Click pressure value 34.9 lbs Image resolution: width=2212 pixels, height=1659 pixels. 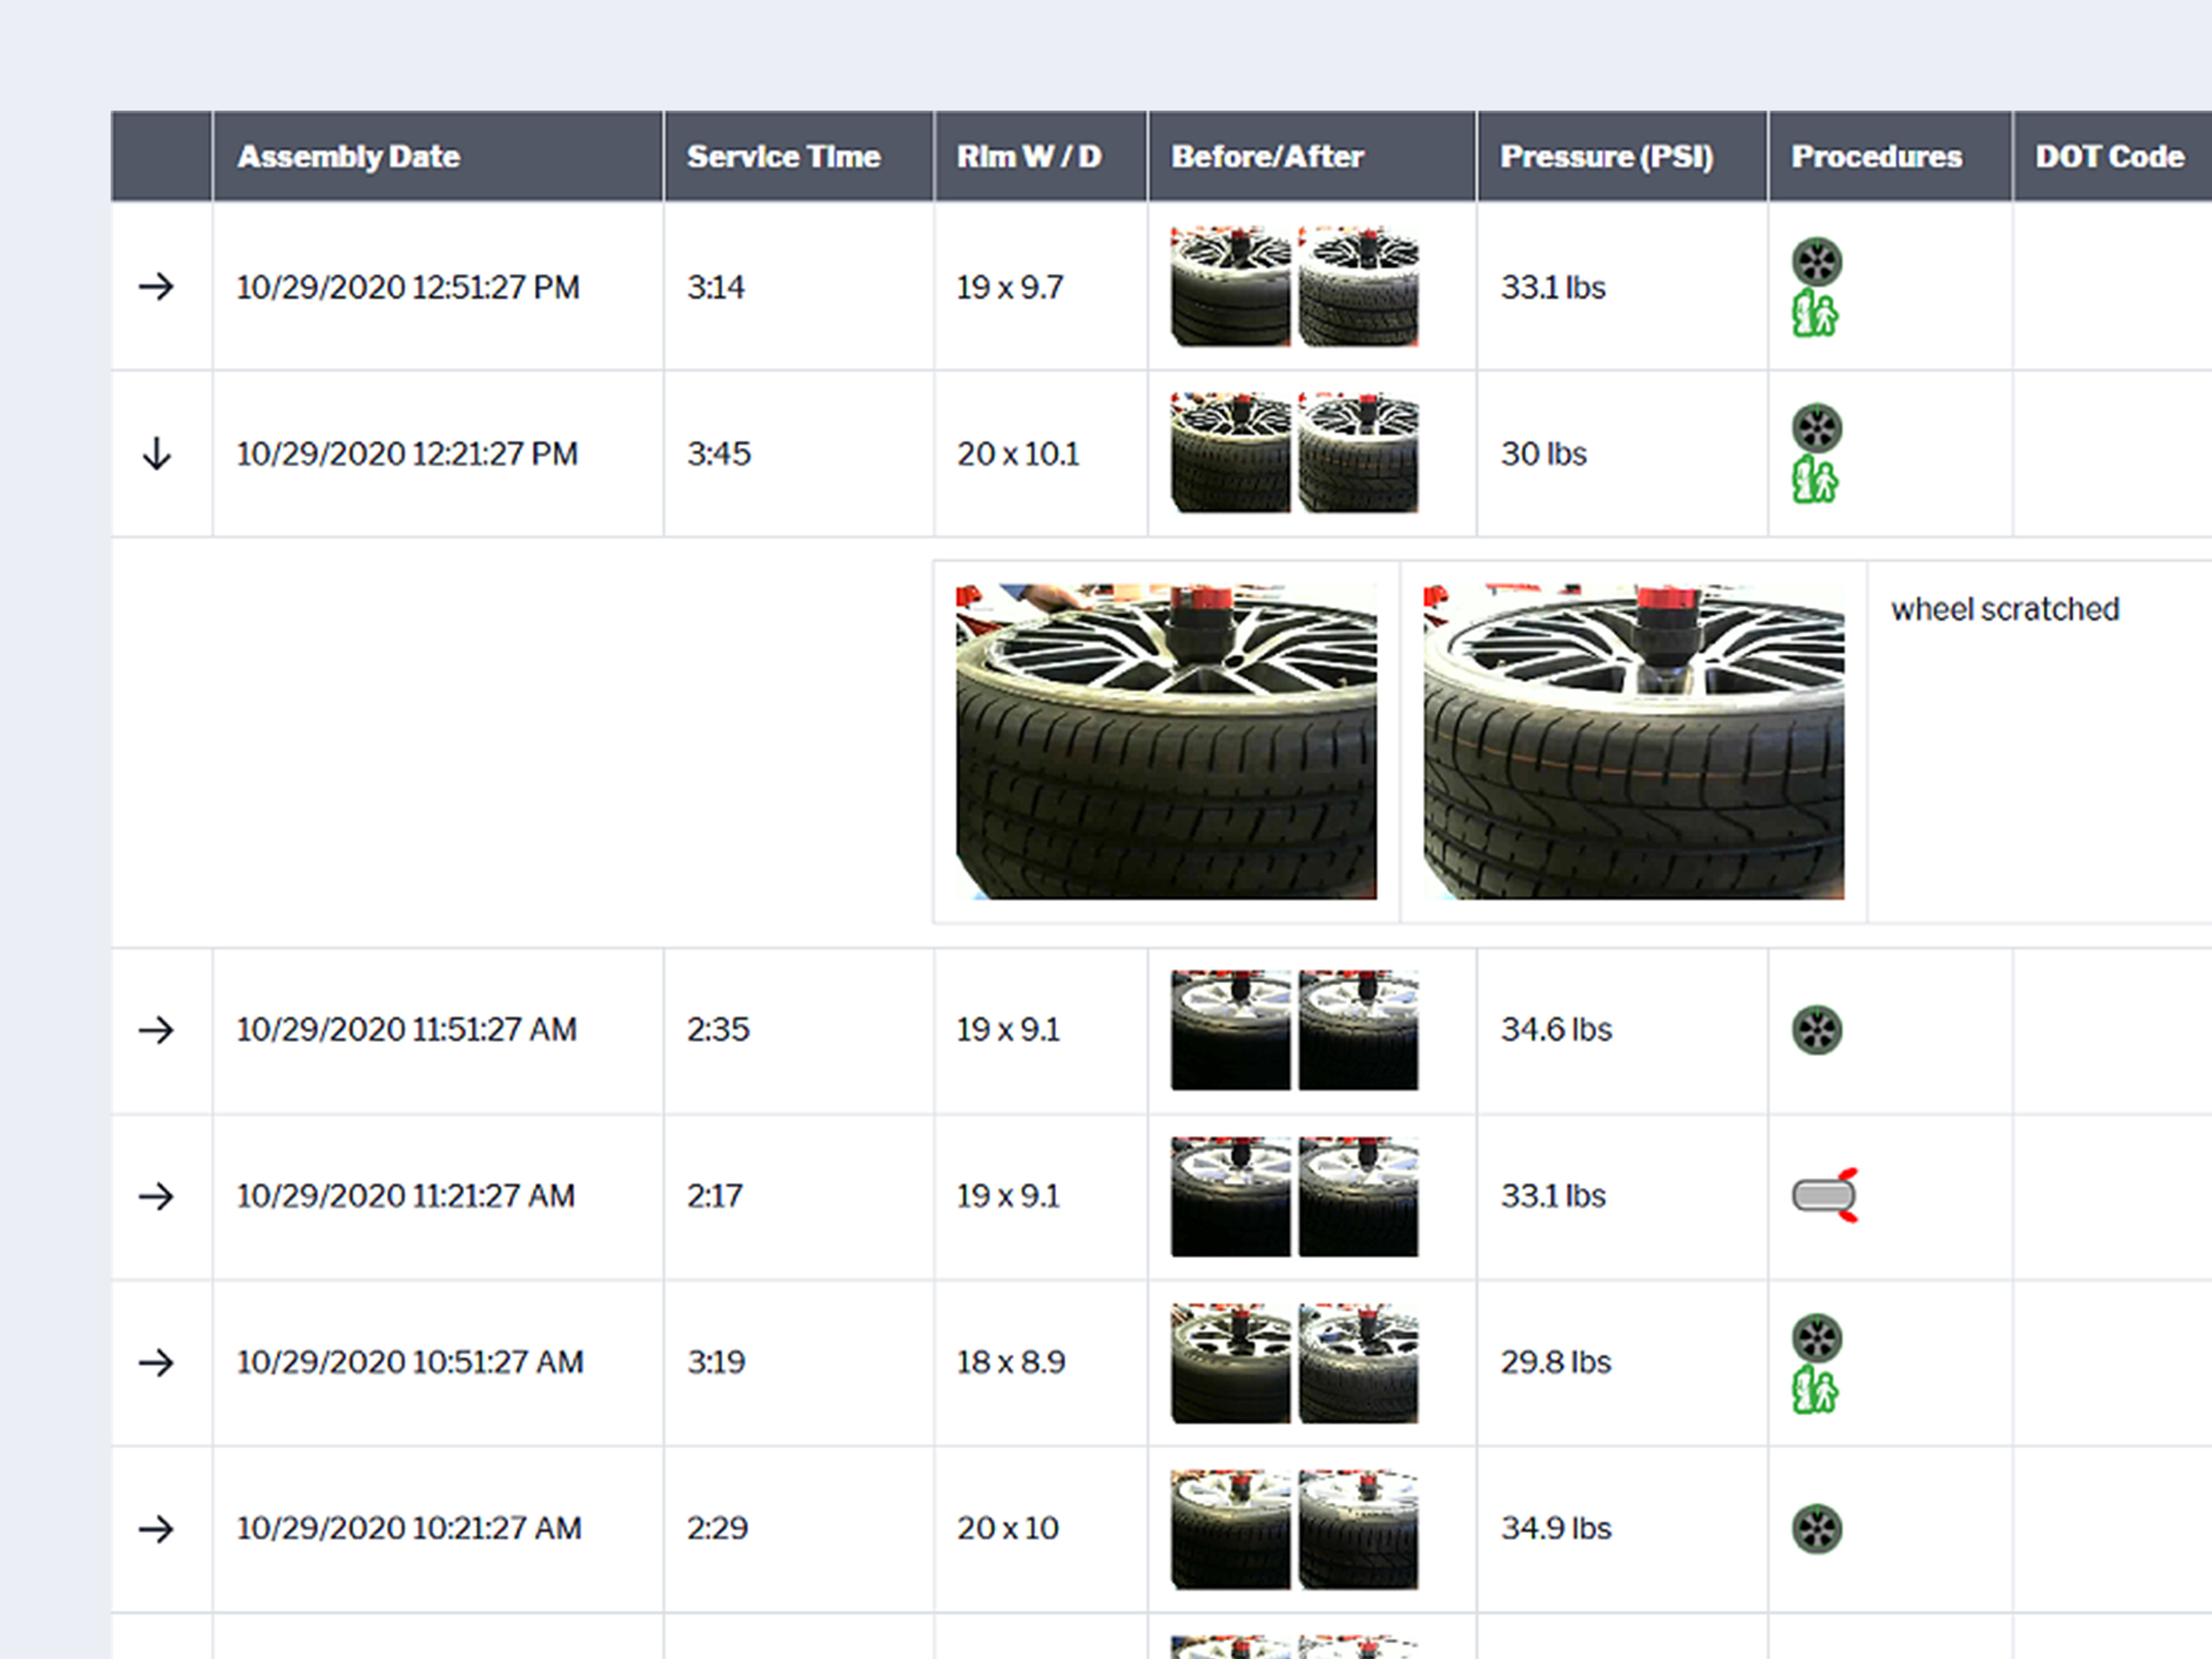tap(1556, 1528)
